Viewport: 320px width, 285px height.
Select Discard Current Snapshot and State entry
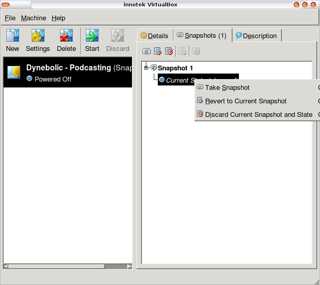pos(258,114)
